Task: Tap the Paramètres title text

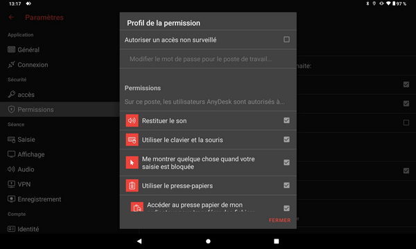Action: (x=44, y=17)
